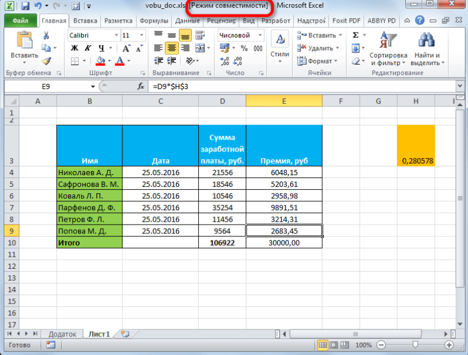Image resolution: width=468 pixels, height=355 pixels.
Task: Open the Формулы ribbon tab
Action: (154, 21)
